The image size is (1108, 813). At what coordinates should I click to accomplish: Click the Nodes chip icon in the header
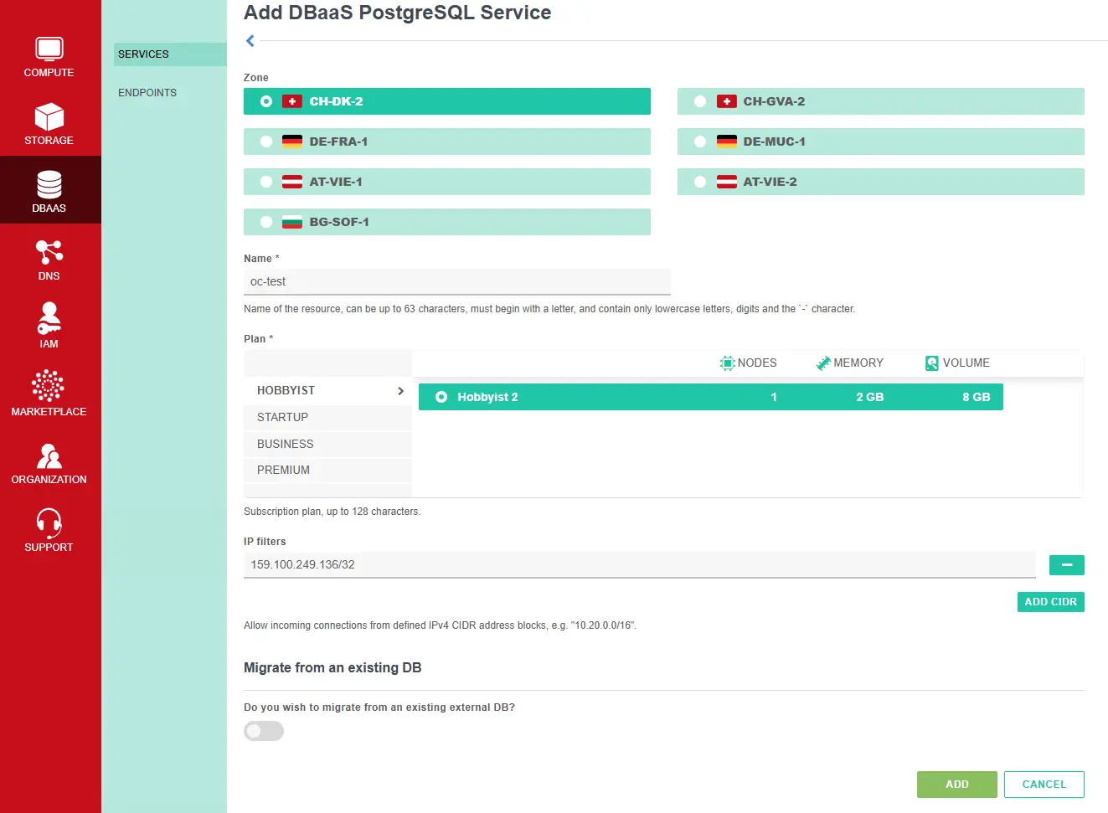pos(727,363)
